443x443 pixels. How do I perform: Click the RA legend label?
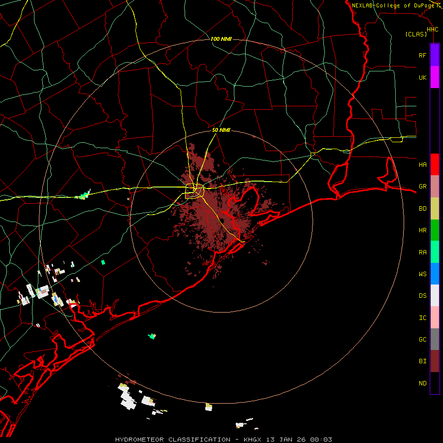coord(422,252)
